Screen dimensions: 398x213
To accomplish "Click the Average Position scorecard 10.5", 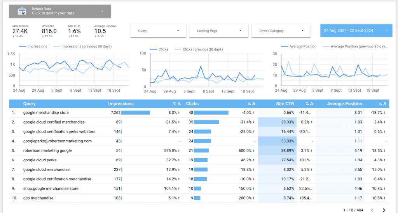I will pyautogui.click(x=105, y=31).
